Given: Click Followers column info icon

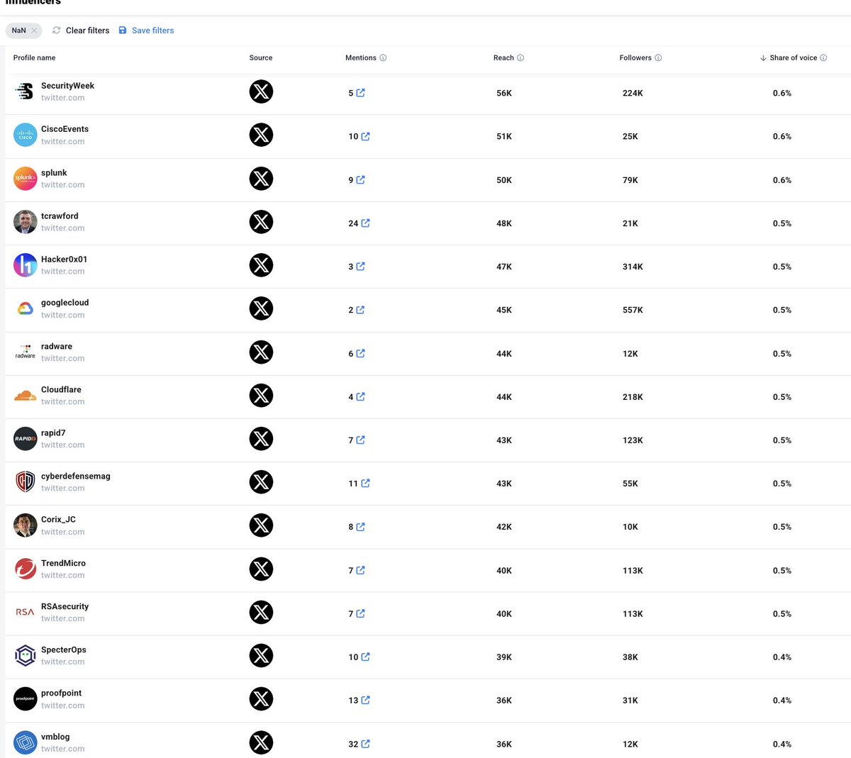Looking at the screenshot, I should [658, 58].
